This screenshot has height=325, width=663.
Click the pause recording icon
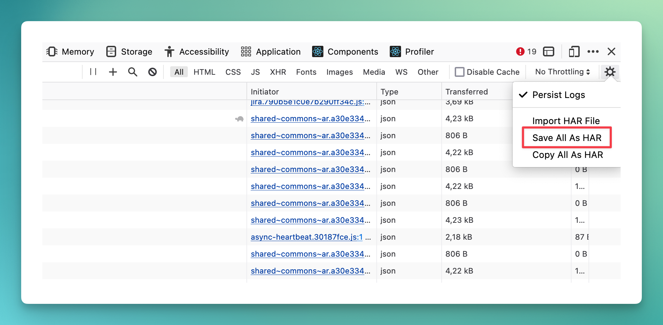coord(93,72)
